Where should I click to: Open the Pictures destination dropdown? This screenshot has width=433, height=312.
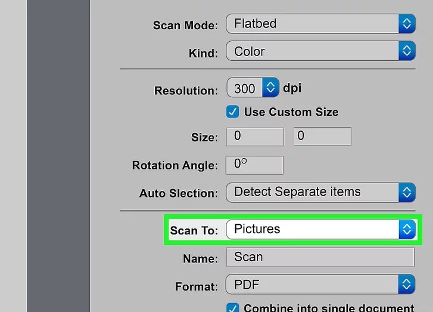click(312, 229)
